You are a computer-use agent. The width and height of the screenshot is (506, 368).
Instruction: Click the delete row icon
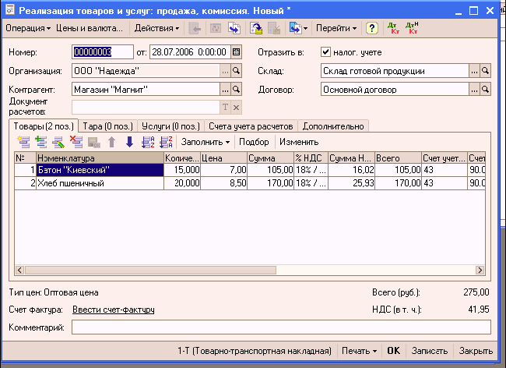(x=76, y=142)
